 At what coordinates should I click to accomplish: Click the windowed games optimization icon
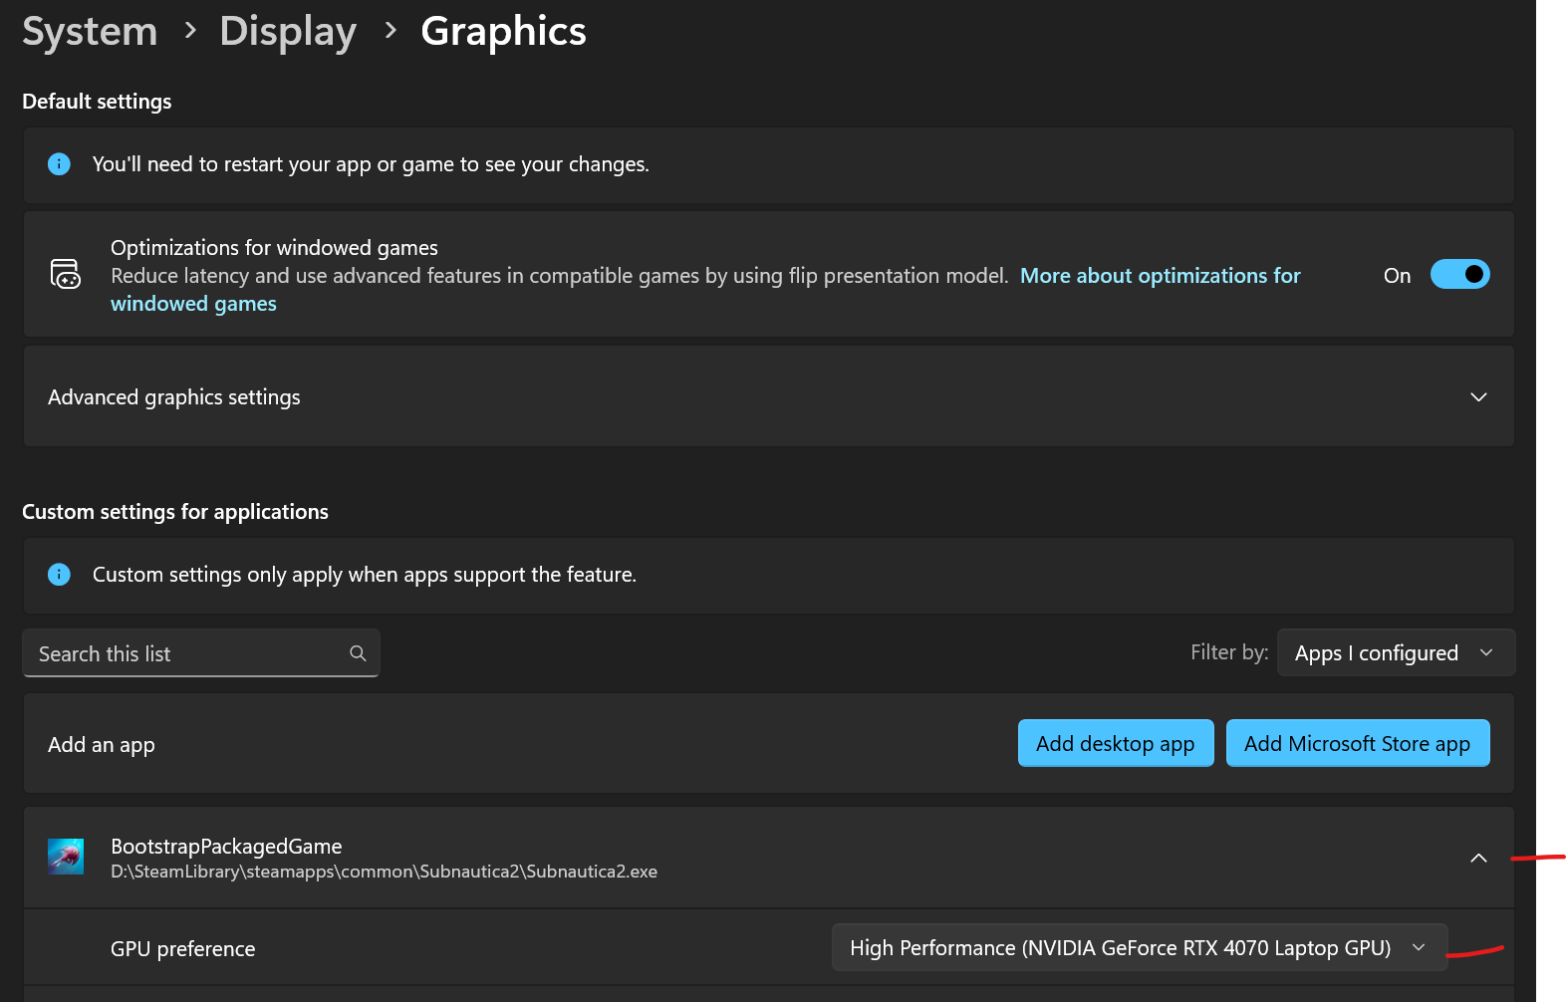(66, 274)
